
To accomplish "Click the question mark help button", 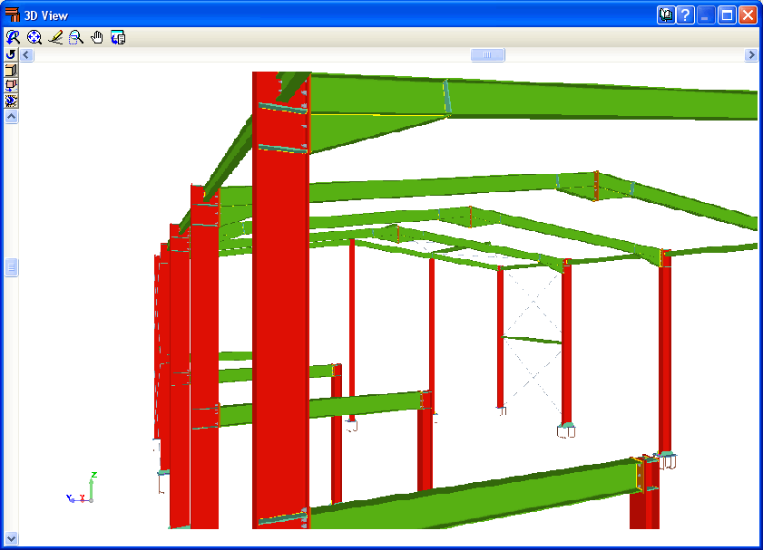I will coord(685,15).
